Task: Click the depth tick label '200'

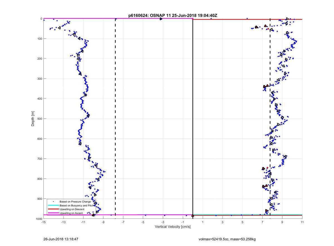Action: tap(40, 58)
